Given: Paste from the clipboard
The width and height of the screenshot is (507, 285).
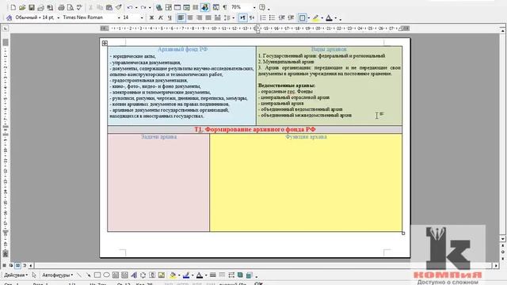Looking at the screenshot, I should pos(109,7).
